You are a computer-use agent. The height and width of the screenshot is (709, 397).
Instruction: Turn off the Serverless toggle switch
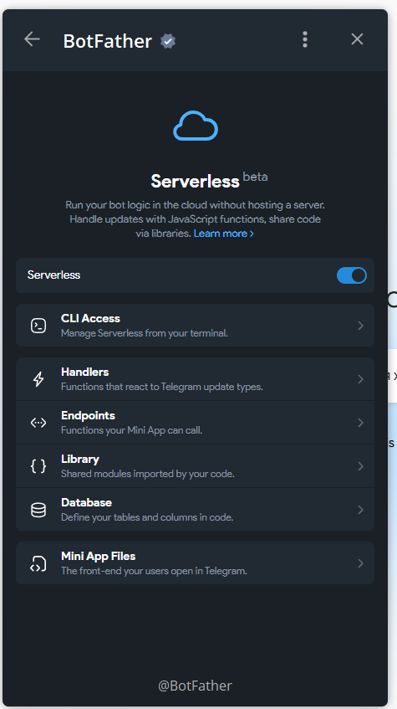tap(351, 275)
